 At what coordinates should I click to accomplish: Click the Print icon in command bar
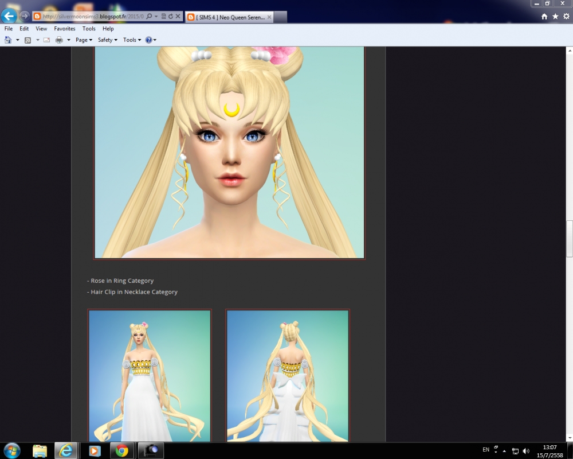pos(59,40)
